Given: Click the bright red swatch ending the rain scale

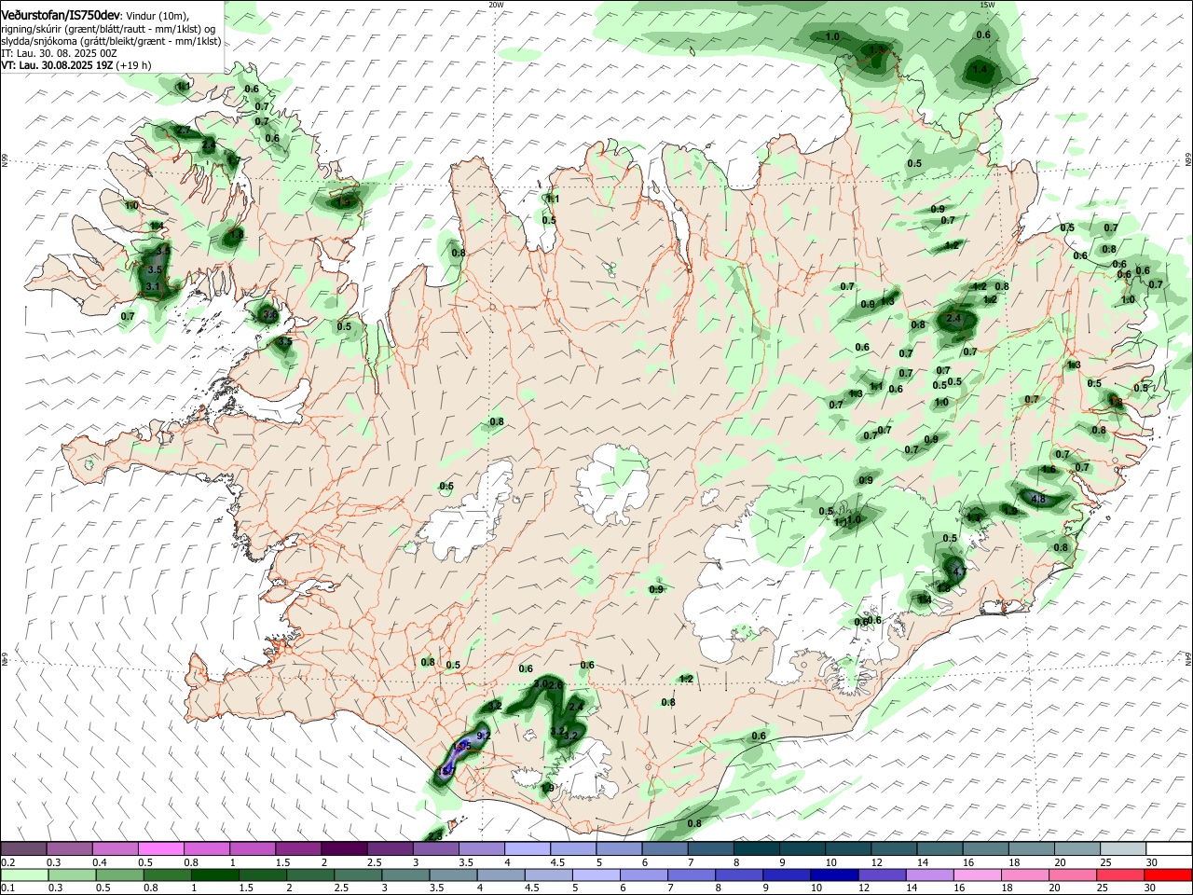Looking at the screenshot, I should pos(1168,875).
